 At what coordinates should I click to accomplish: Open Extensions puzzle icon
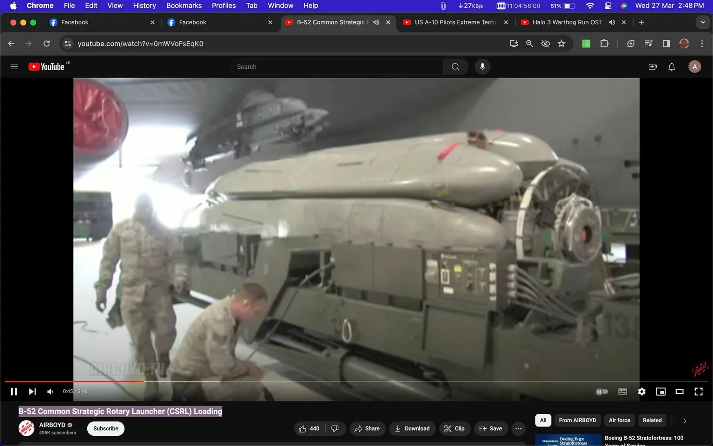(x=604, y=43)
